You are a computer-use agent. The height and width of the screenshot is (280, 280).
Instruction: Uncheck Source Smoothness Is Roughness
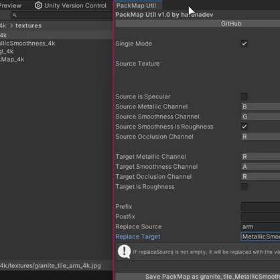coord(244,127)
